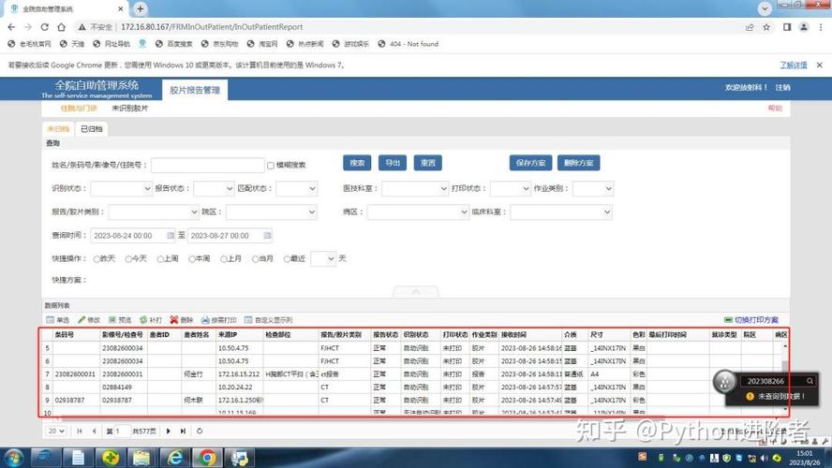Go to next results page
Image resolution: width=832 pixels, height=468 pixels.
pyautogui.click(x=169, y=431)
